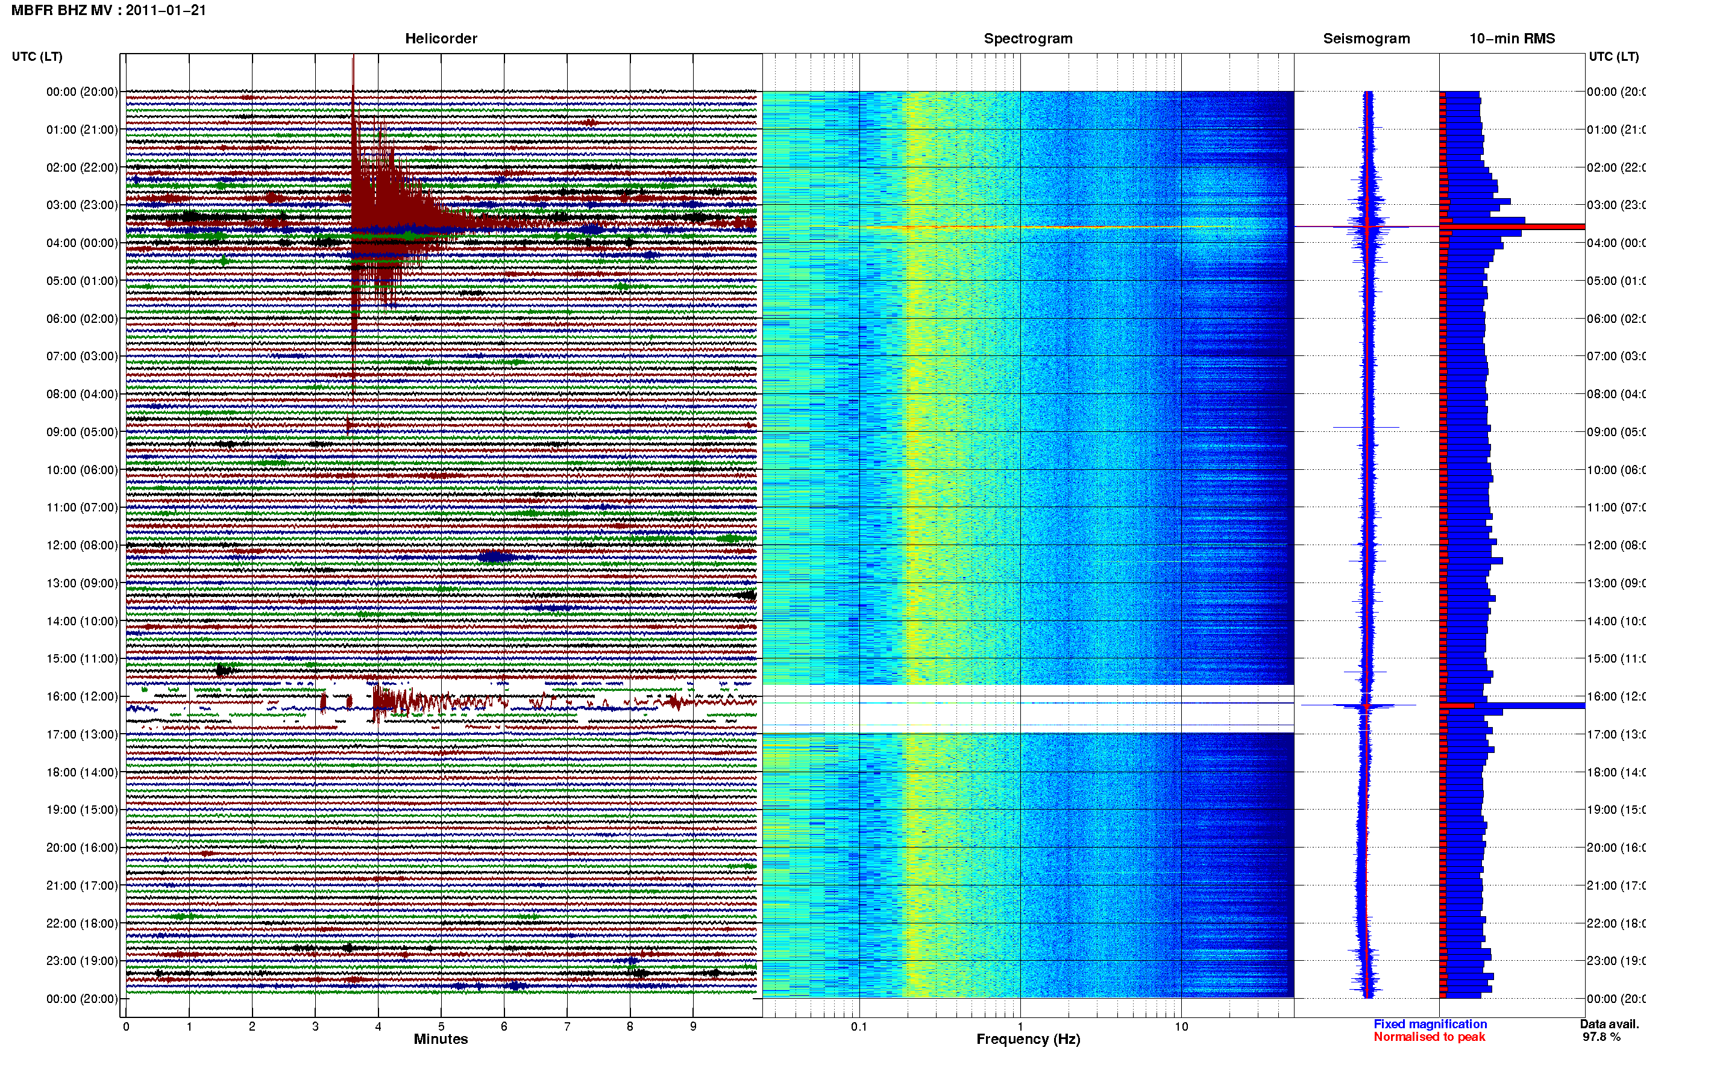Click the '14:00 (10:00)' left time label
Viewport: 1714px width, 1071px height.
[x=82, y=621]
